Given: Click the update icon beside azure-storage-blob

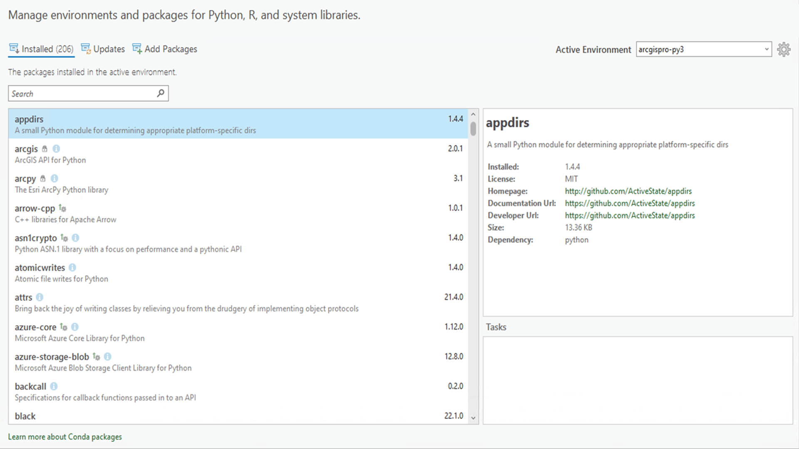Looking at the screenshot, I should coord(96,357).
